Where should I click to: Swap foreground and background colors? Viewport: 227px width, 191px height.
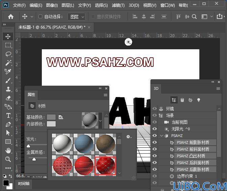tap(10, 176)
